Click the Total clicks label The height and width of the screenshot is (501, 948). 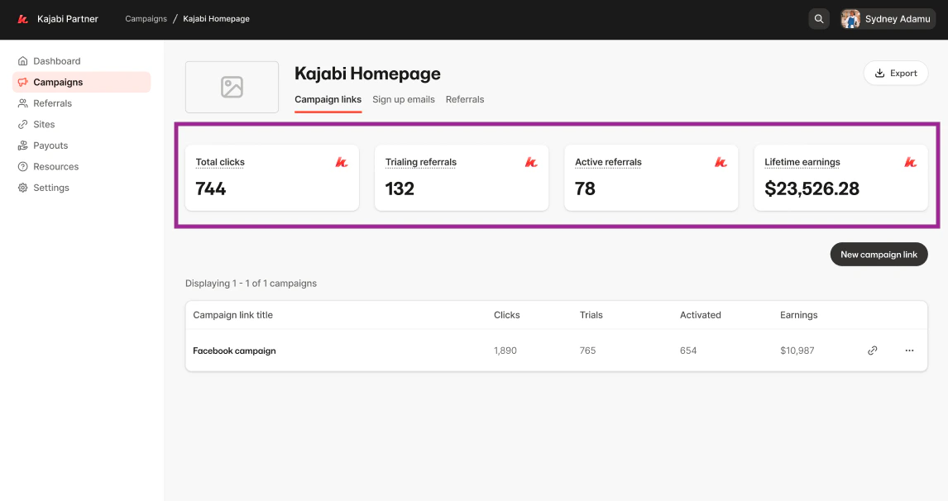pyautogui.click(x=220, y=162)
